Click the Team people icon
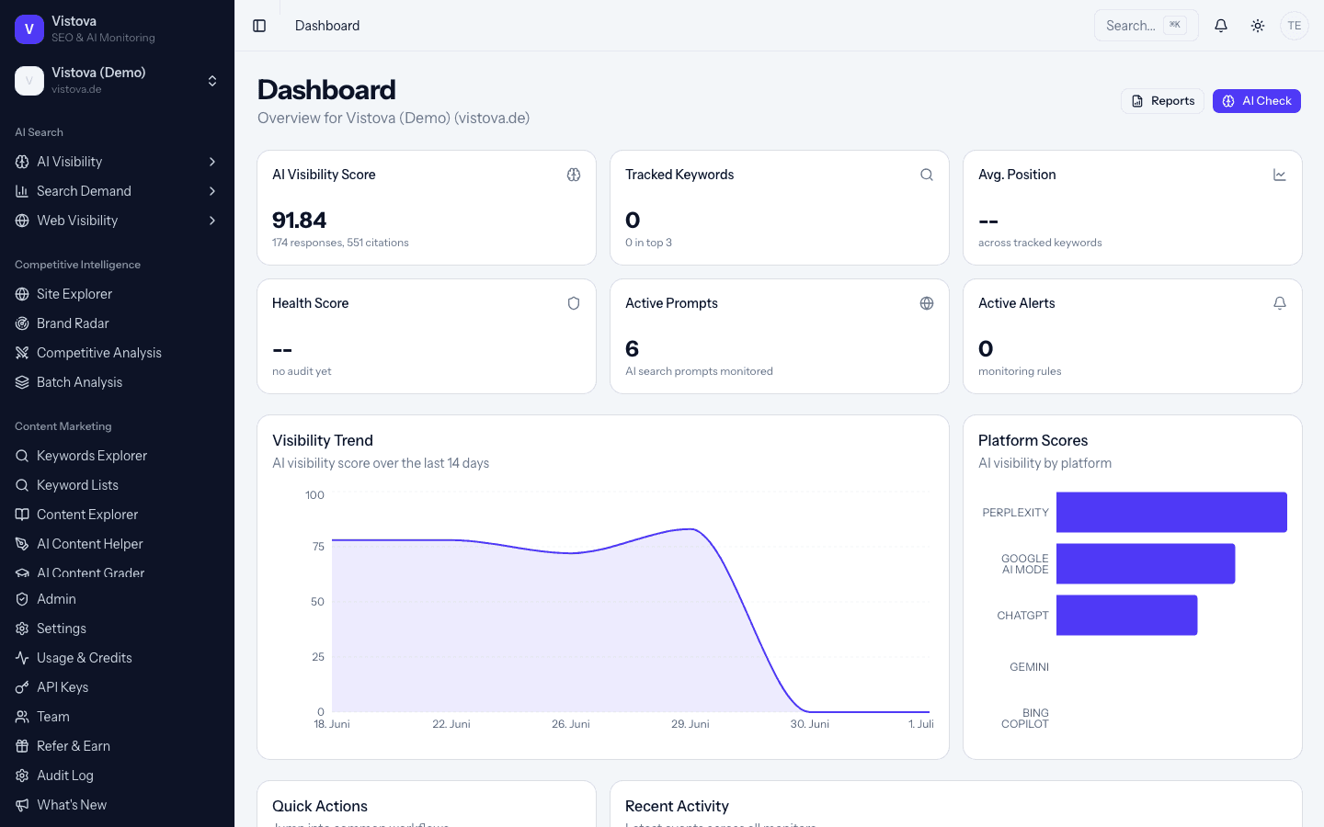Image resolution: width=1324 pixels, height=827 pixels. pyautogui.click(x=22, y=717)
